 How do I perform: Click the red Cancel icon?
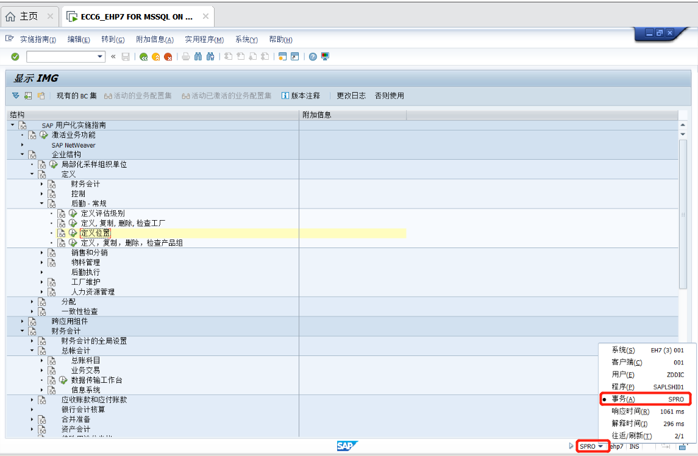coord(168,57)
